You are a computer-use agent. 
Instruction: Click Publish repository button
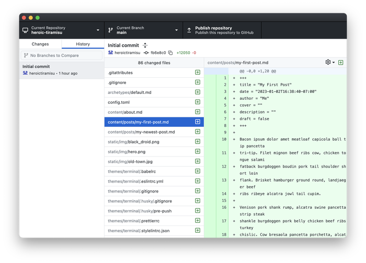222,30
